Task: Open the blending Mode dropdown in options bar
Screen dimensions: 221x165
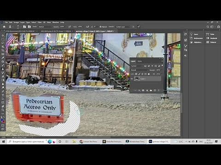Action: [x=45, y=27]
